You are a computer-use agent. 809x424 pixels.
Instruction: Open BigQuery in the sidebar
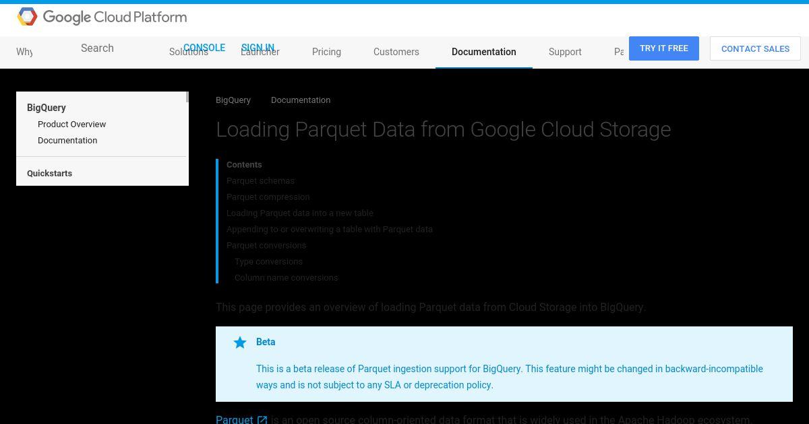click(47, 108)
